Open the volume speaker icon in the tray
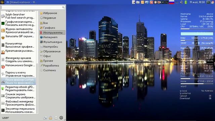The image size is (215, 121). pos(181,2)
